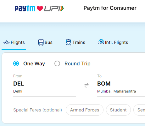Viewport: 145px width, 126px height.
Task: Click the bus icon
Action: click(41, 42)
